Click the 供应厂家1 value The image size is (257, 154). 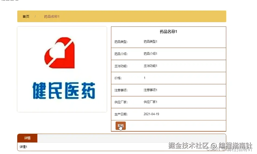click(150, 102)
